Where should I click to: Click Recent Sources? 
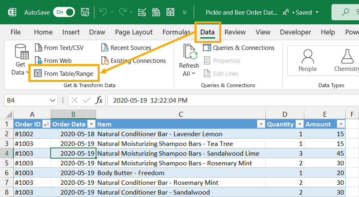click(x=126, y=48)
